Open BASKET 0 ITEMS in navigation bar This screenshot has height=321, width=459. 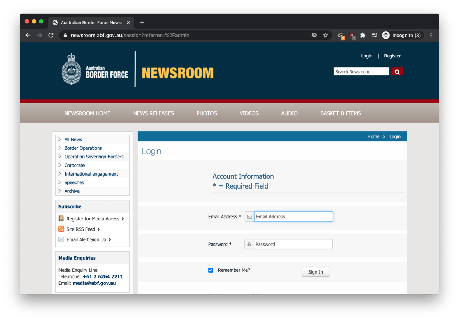pos(341,113)
